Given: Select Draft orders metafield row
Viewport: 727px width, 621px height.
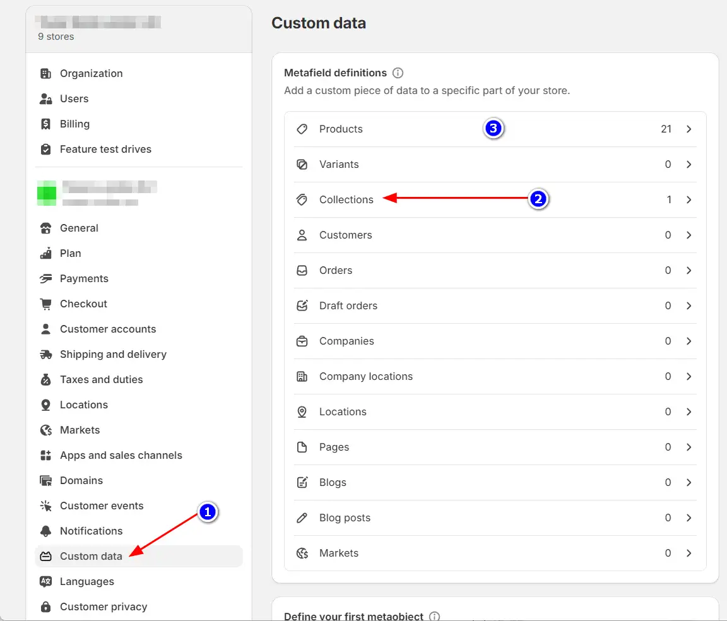Looking at the screenshot, I should 348,305.
